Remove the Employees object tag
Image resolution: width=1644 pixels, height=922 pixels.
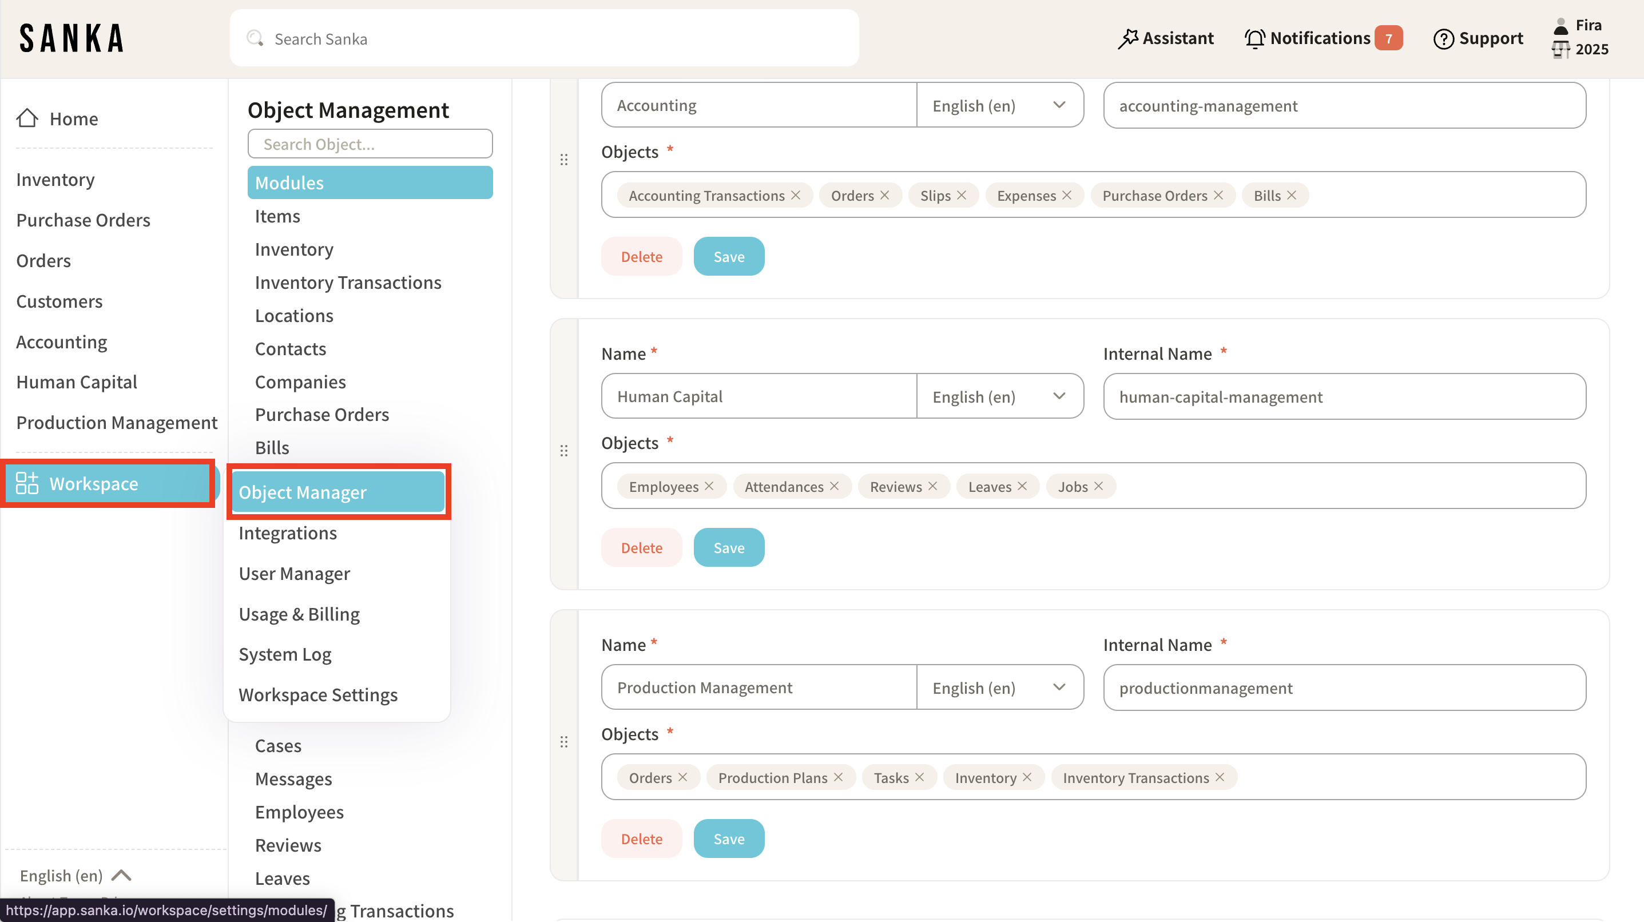tap(709, 486)
